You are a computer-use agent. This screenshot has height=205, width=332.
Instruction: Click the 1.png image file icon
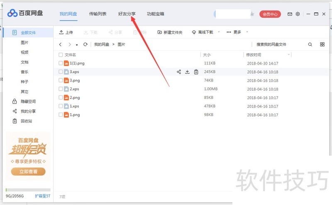click(x=66, y=115)
